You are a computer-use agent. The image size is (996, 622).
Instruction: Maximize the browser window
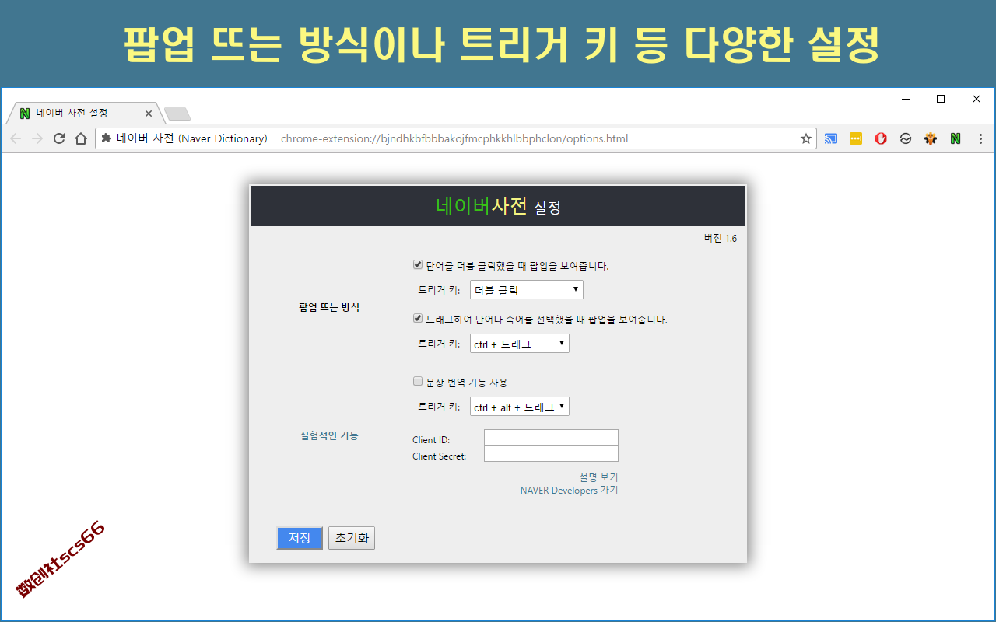[941, 99]
